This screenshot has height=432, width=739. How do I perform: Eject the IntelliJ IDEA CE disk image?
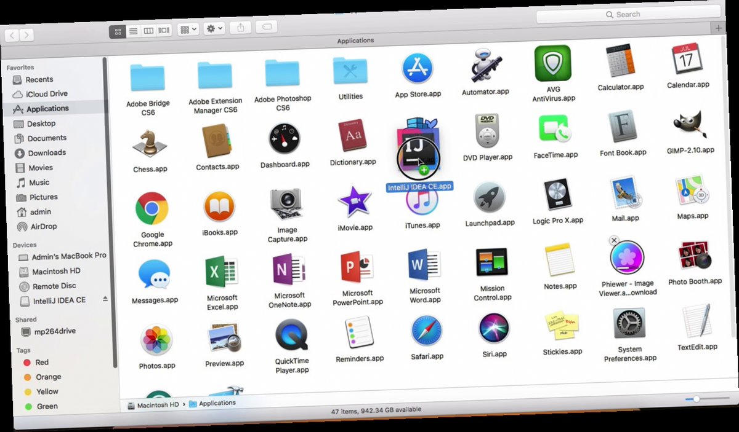pos(105,300)
